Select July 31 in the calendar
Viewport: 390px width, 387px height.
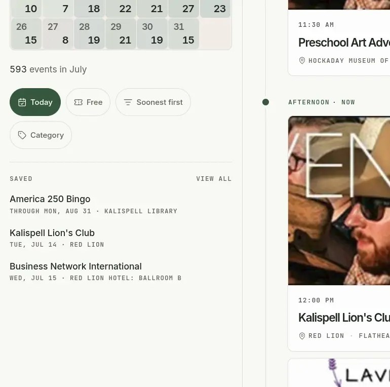(184, 33)
